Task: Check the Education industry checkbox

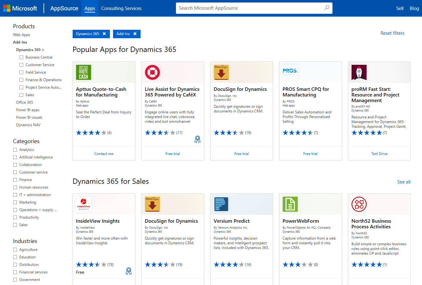Action: tap(15, 257)
